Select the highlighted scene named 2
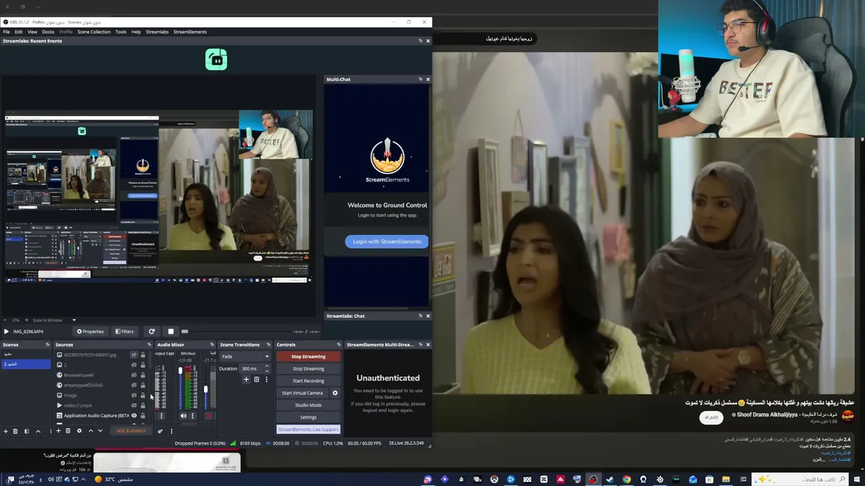This screenshot has width=865, height=486. (x=26, y=364)
